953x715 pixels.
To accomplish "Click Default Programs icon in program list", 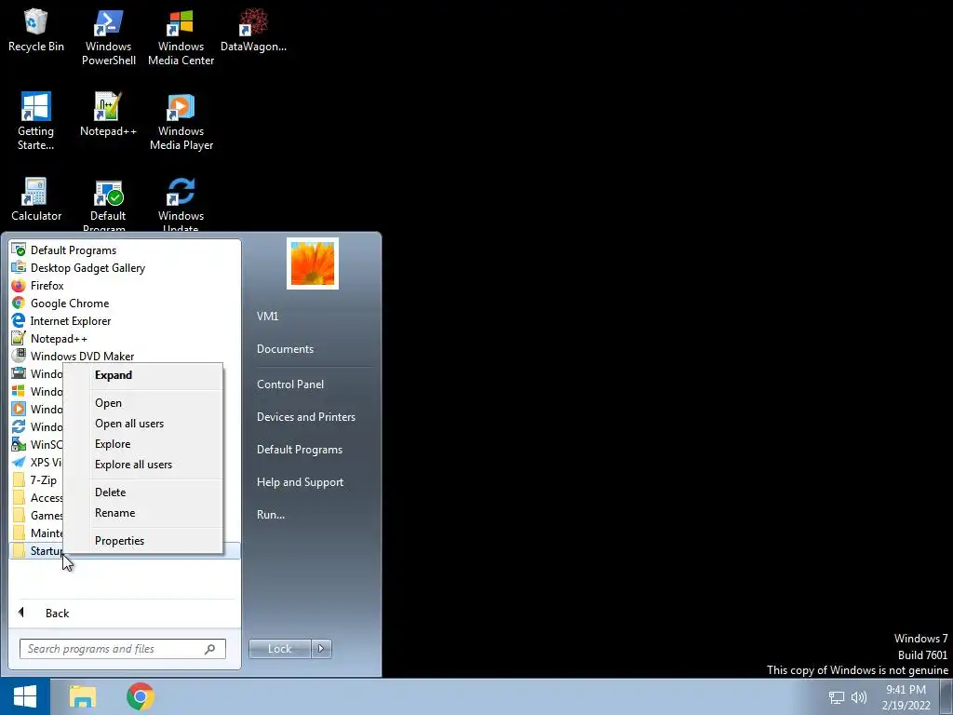I will pyautogui.click(x=19, y=250).
